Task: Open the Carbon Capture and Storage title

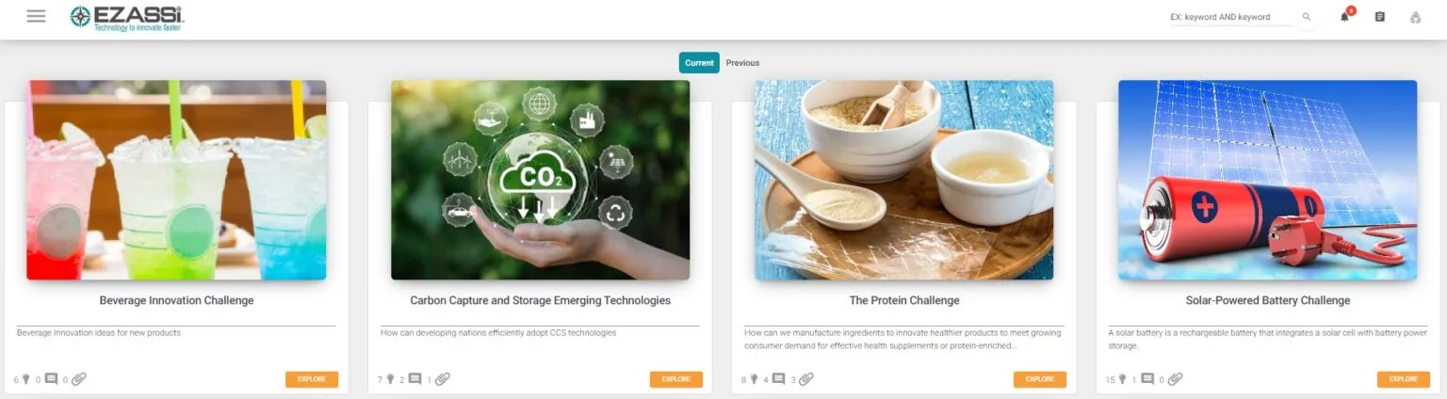Action: (x=541, y=301)
